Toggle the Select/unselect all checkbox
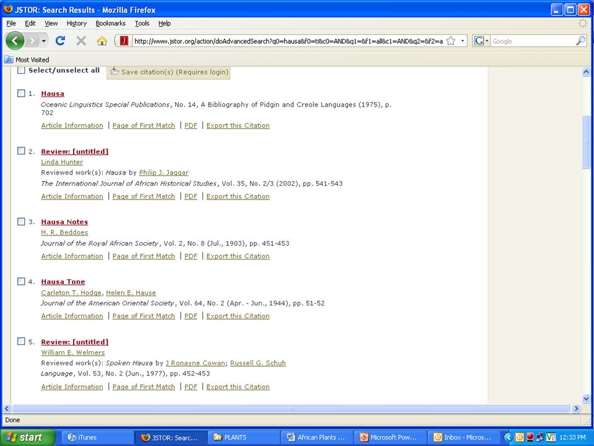This screenshot has height=446, width=594. tap(21, 70)
